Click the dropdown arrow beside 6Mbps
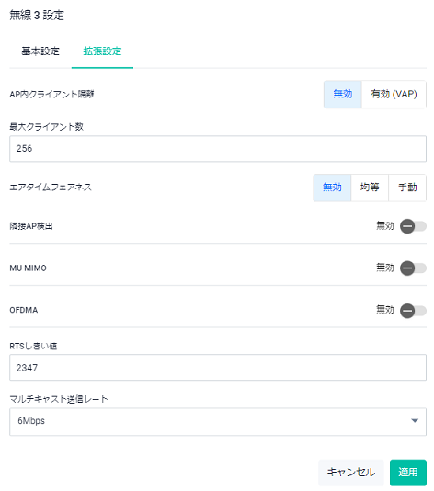434x491 pixels. (x=415, y=420)
